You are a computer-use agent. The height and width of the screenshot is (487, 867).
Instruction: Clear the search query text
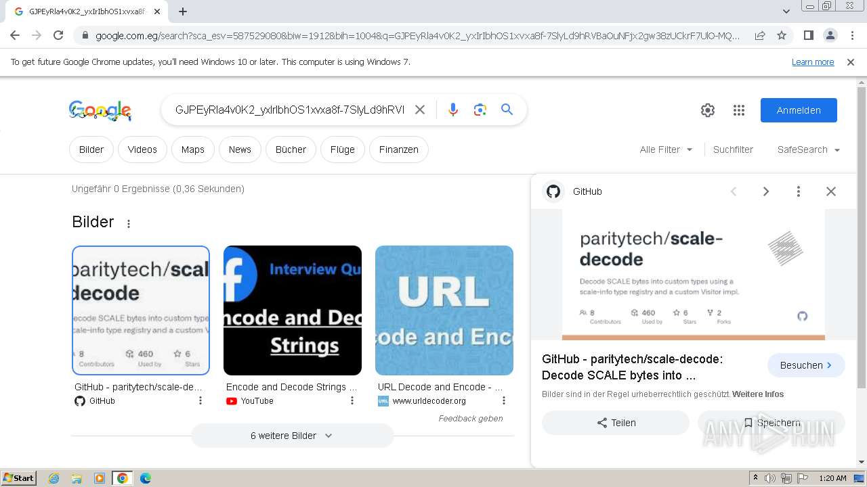click(x=420, y=110)
